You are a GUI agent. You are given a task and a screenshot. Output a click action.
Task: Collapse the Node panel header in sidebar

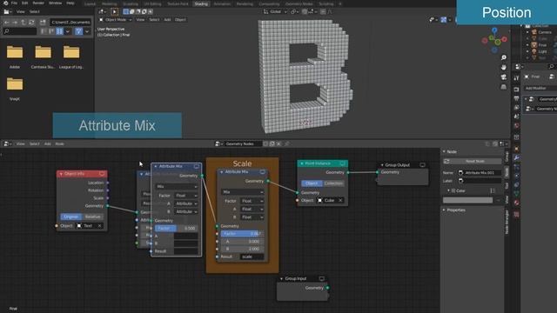coord(451,151)
